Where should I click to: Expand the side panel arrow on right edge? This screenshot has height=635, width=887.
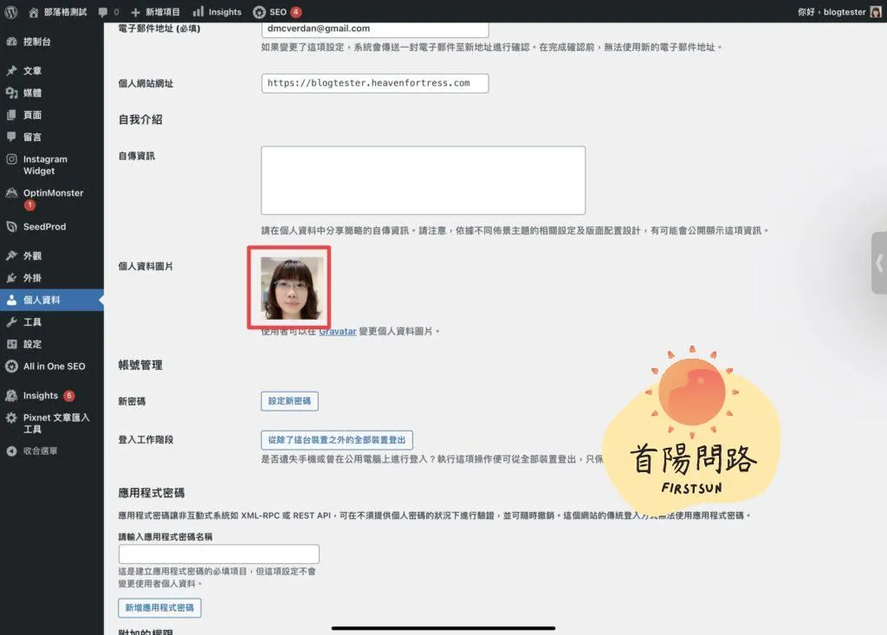pyautogui.click(x=879, y=262)
